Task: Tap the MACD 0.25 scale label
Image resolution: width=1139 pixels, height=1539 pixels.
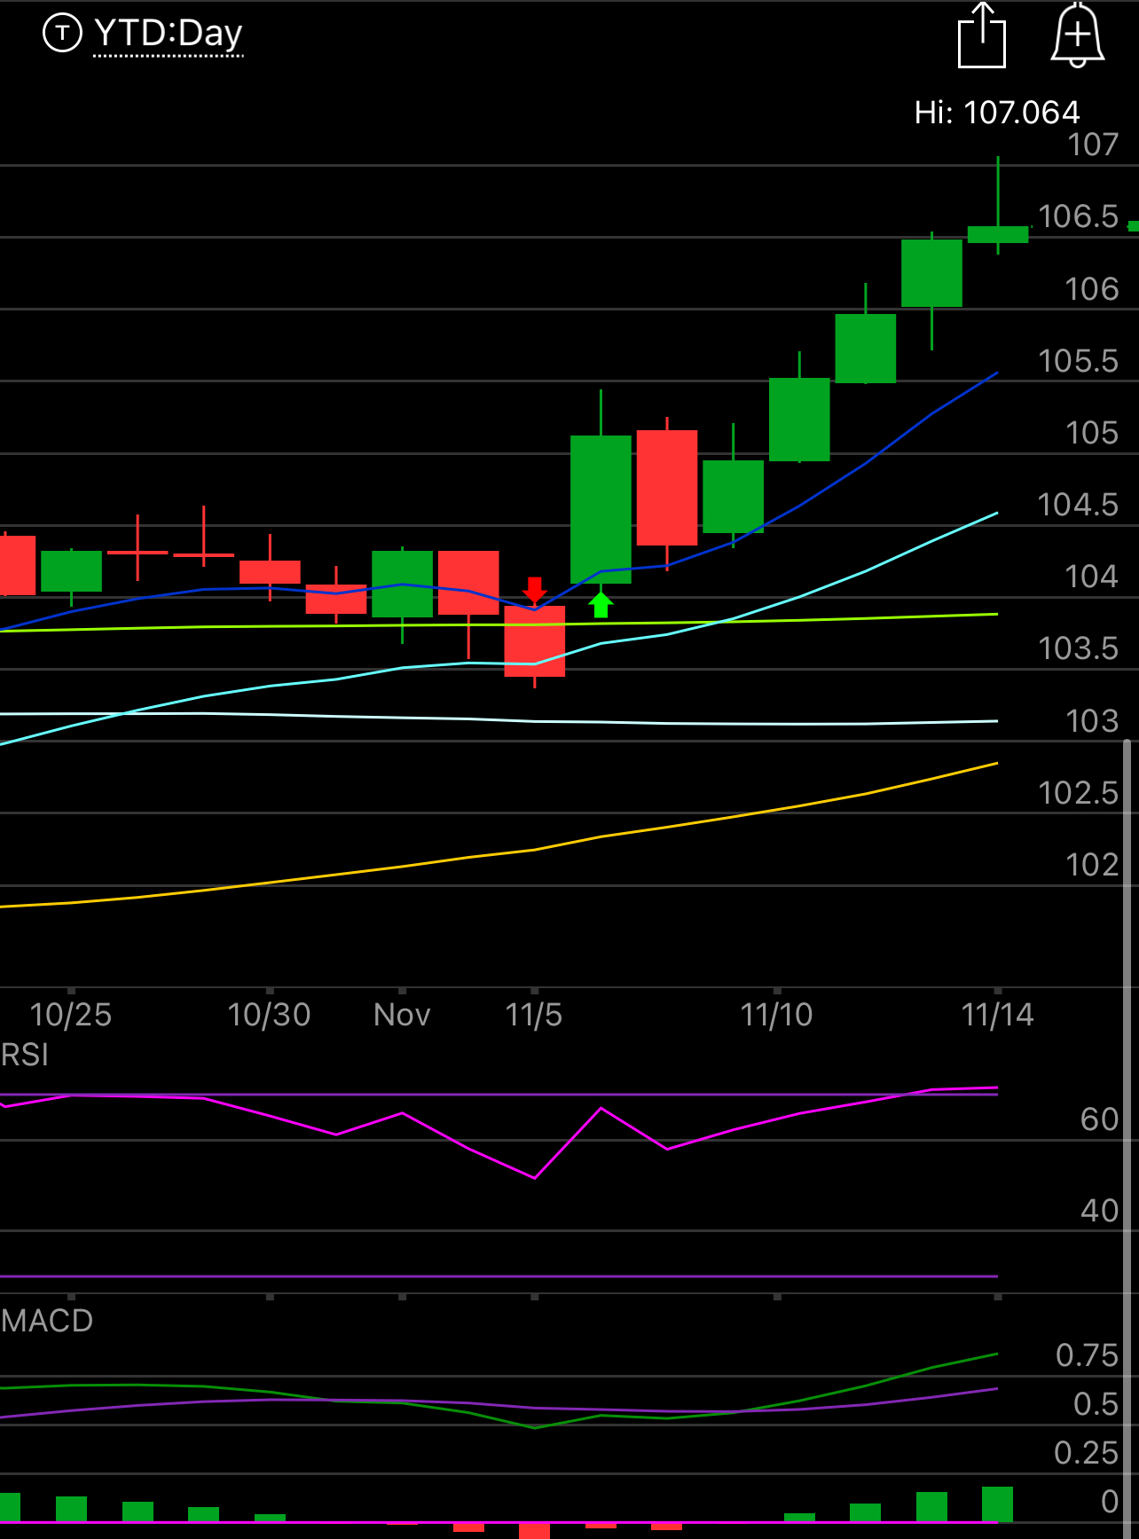Action: point(1087,1453)
